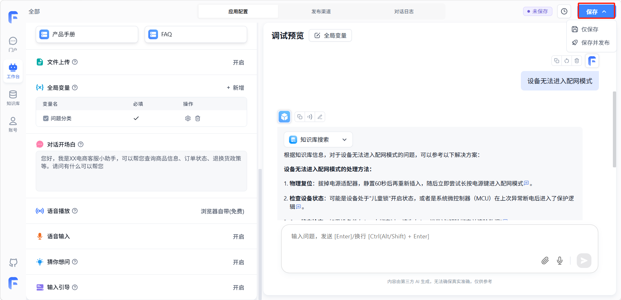This screenshot has width=621, height=300.
Task: Click the GitHub icon in sidebar
Action: (x=13, y=262)
